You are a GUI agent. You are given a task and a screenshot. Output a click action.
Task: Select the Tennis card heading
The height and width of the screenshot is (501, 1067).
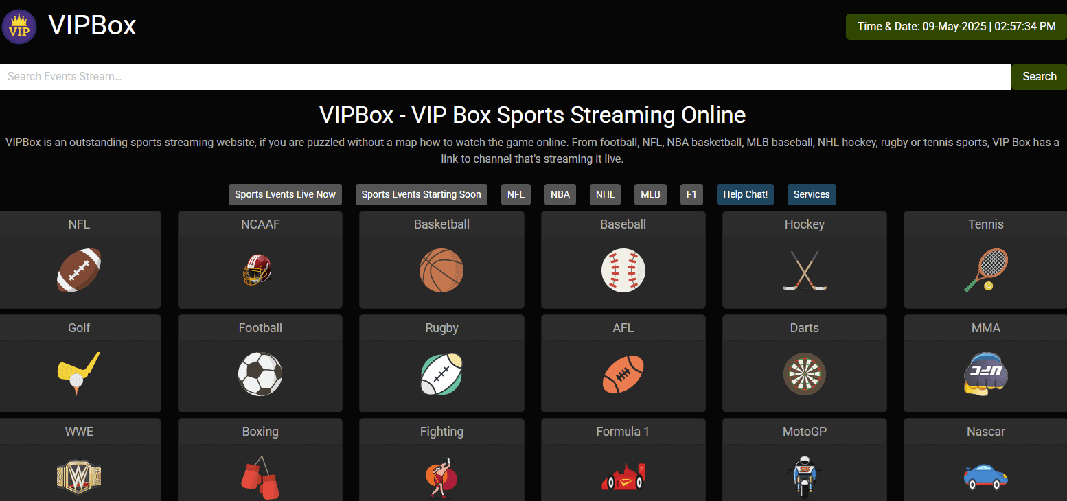coord(986,224)
